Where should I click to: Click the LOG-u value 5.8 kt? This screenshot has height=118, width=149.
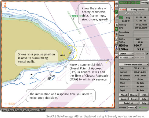141,49
